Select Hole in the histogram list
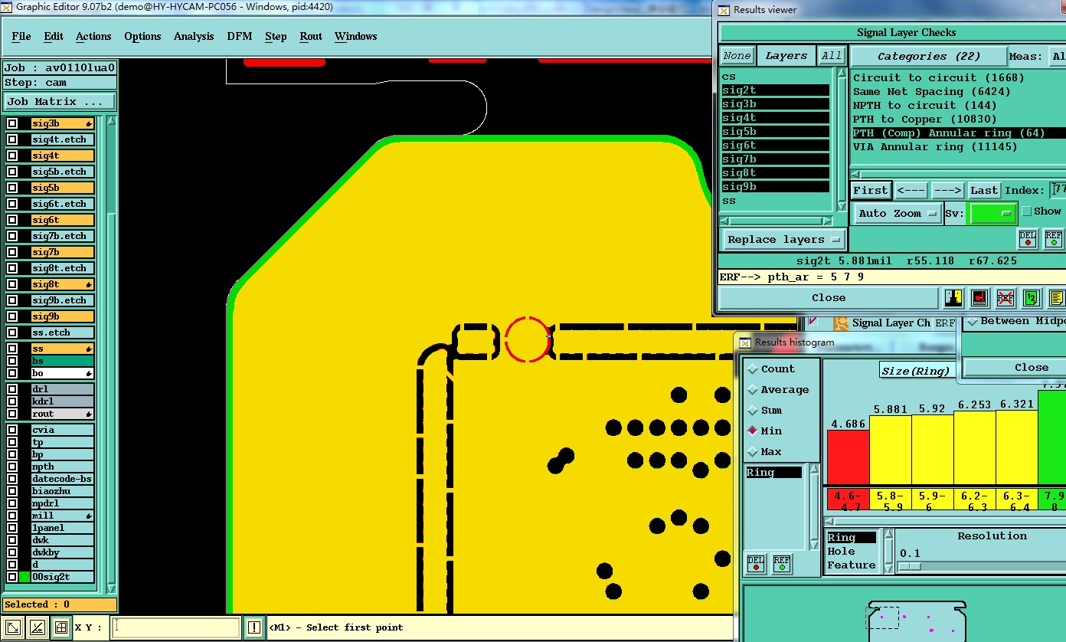Viewport: 1066px width, 642px height. pyautogui.click(x=841, y=552)
